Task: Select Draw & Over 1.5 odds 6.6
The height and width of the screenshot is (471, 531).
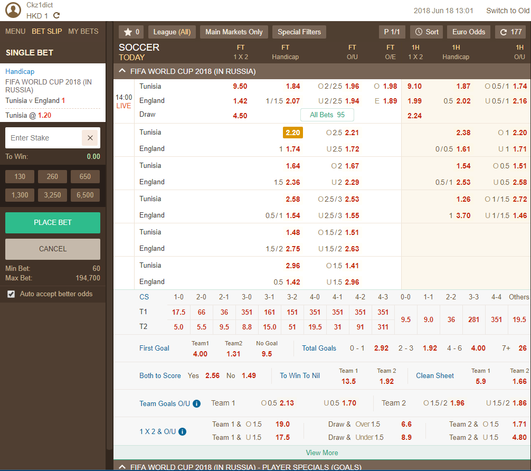Action: (x=406, y=424)
